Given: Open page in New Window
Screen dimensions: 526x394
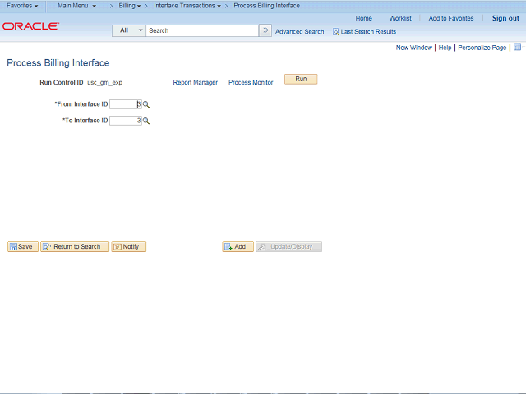Looking at the screenshot, I should coord(414,48).
